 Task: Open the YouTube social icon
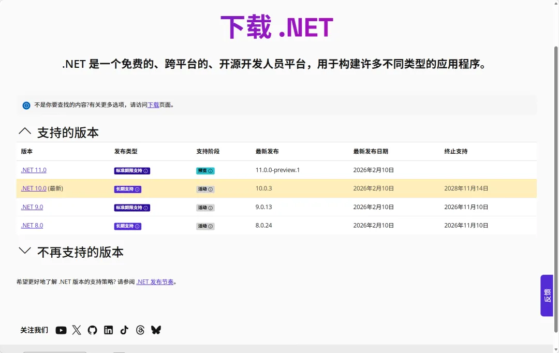pyautogui.click(x=61, y=330)
